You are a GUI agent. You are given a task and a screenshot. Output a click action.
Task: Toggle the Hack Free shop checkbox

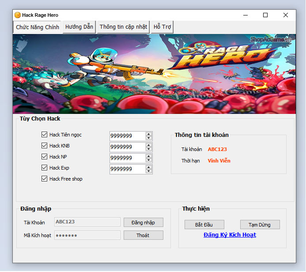[44, 179]
